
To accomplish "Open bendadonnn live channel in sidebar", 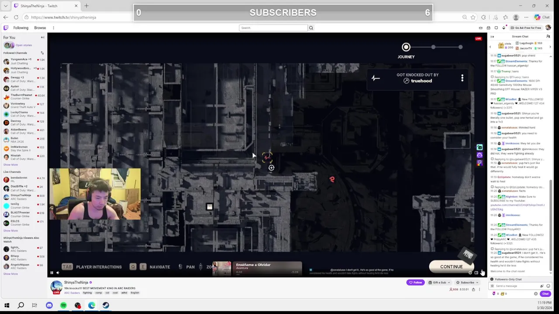I will [x=24, y=179].
